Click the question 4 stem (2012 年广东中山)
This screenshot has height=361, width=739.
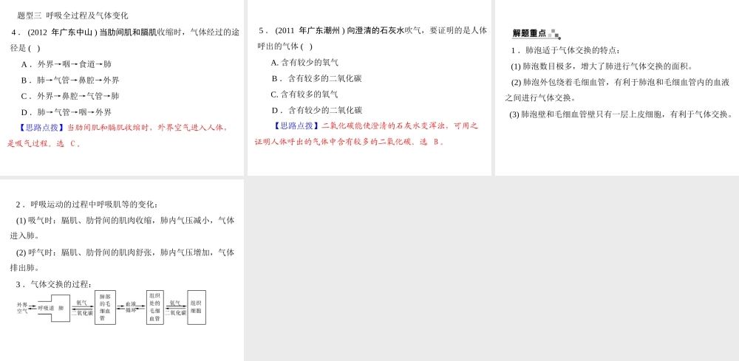pos(124,40)
